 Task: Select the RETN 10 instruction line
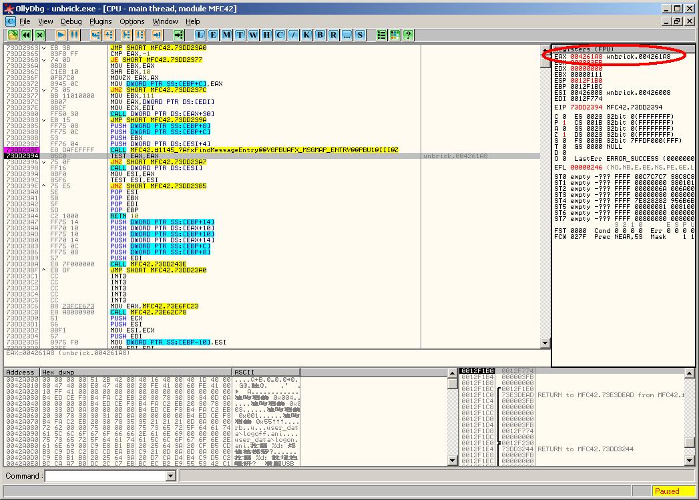272,216
